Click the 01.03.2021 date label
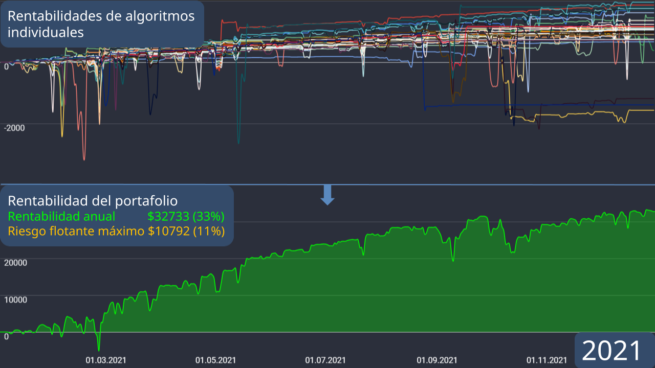This screenshot has width=655, height=368. pyautogui.click(x=106, y=360)
